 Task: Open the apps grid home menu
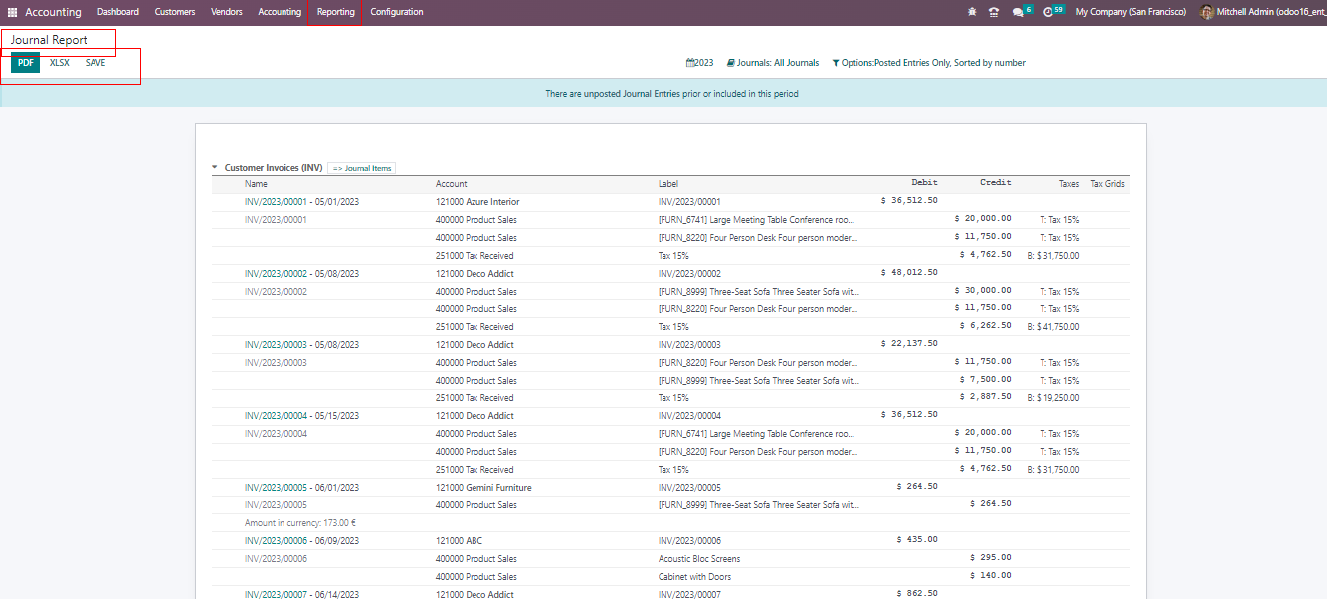[x=13, y=12]
